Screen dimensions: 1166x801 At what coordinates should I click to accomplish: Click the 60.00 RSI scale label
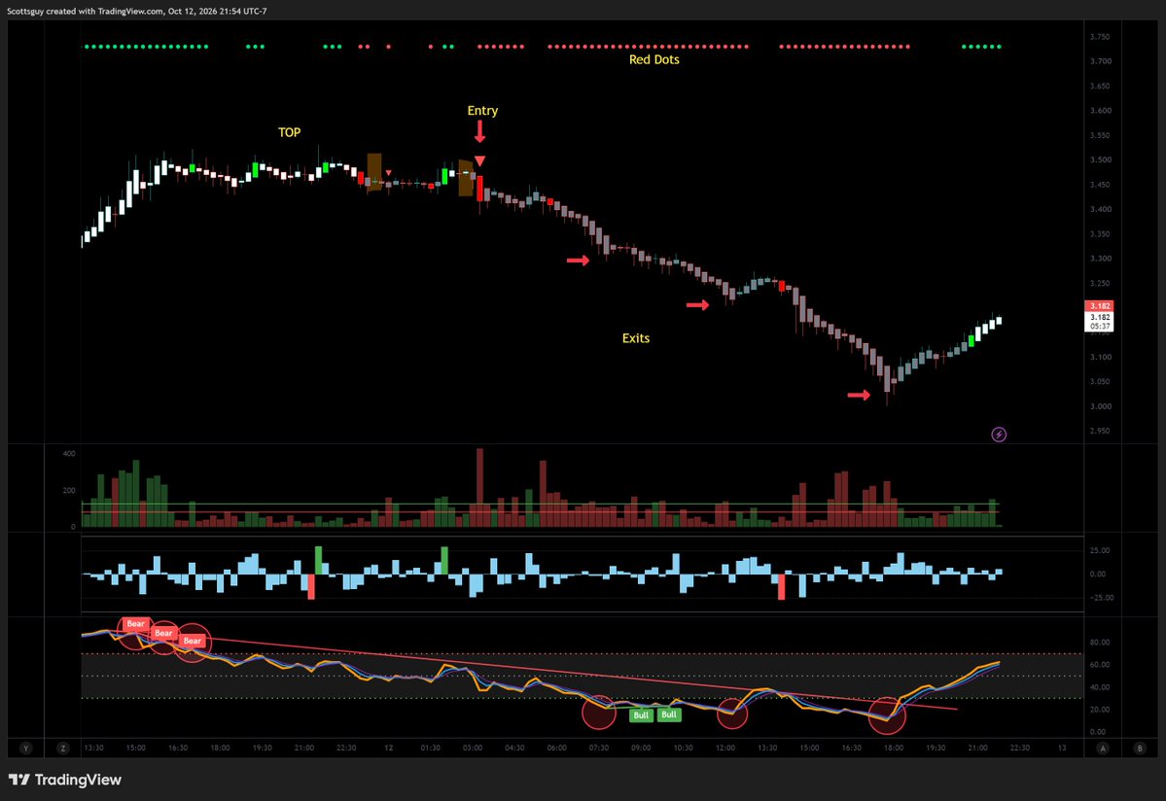click(x=1099, y=665)
